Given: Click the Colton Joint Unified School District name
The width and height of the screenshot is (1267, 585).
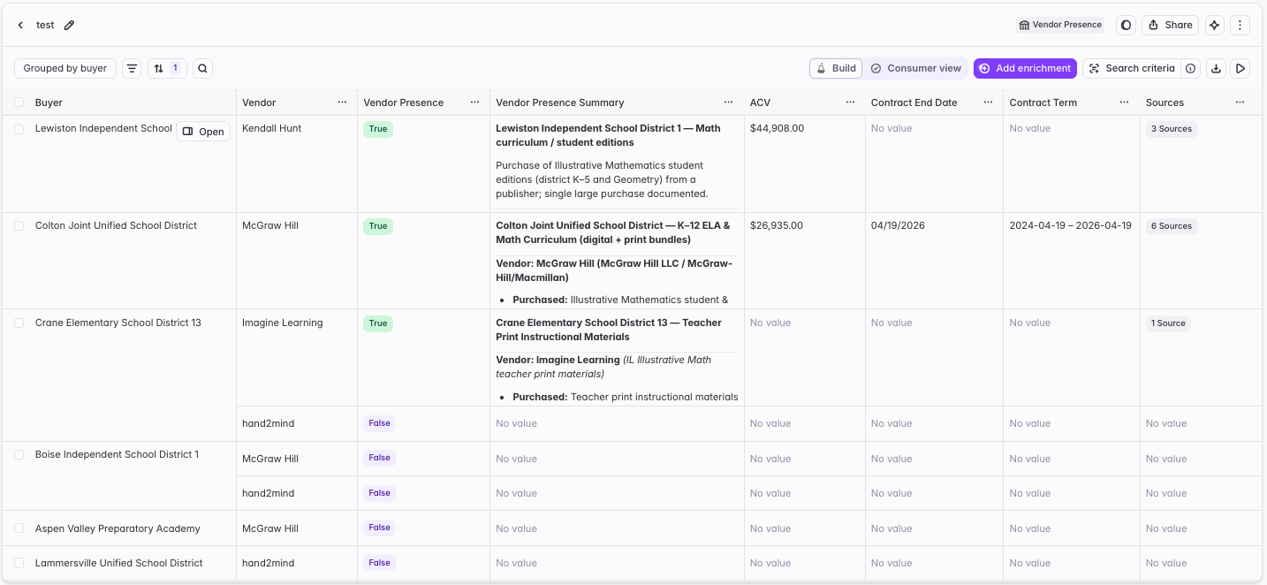Looking at the screenshot, I should point(116,225).
